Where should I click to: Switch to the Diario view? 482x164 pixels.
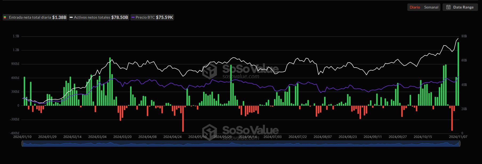pyautogui.click(x=415, y=7)
